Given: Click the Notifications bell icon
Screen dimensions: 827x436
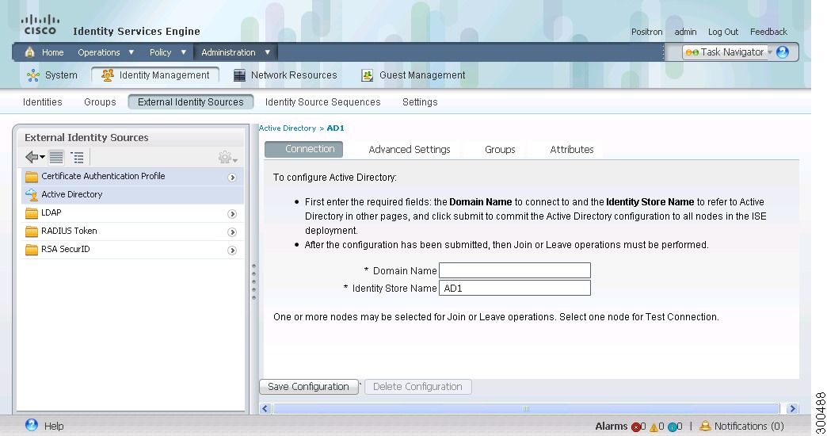Looking at the screenshot, I should tap(705, 426).
